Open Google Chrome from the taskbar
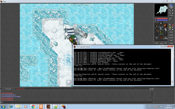Screen dimensions: 175x109 tap(33, 107)
